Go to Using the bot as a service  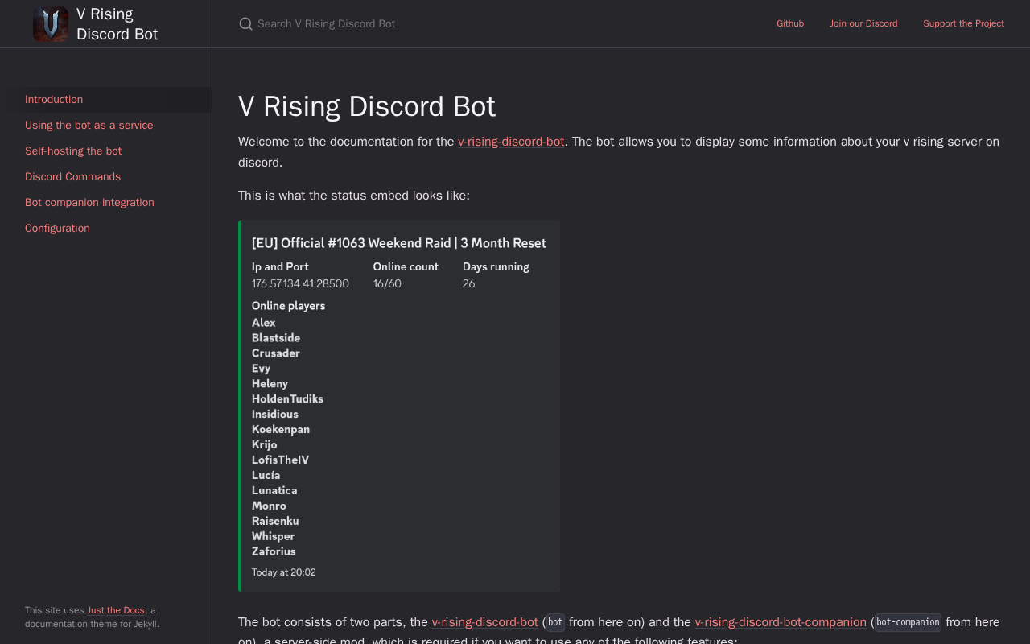tap(106, 126)
